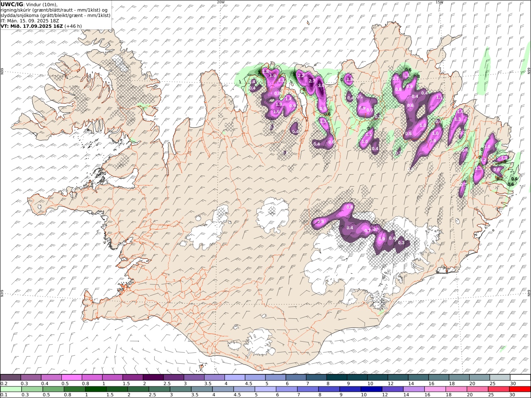Click lower legend swatch between 3 and 3.5

180,389
